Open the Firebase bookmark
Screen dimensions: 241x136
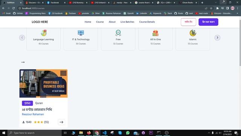70,14
